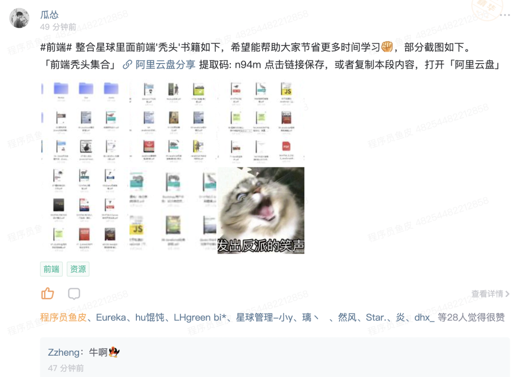Click the author name 瓜怂
Screen dimensions: 524x377
pyautogui.click(x=49, y=15)
